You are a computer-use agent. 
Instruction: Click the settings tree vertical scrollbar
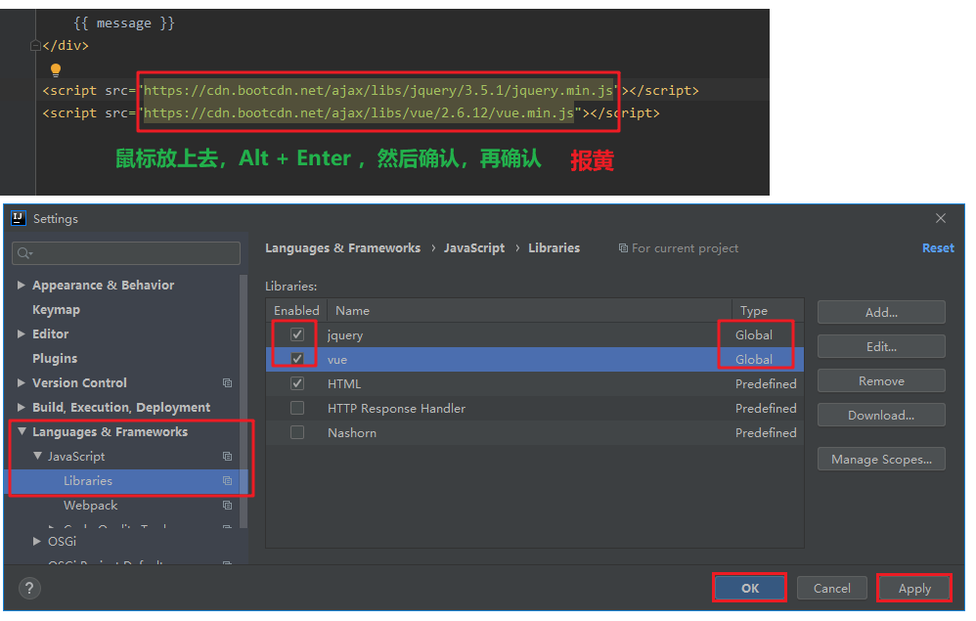244,401
